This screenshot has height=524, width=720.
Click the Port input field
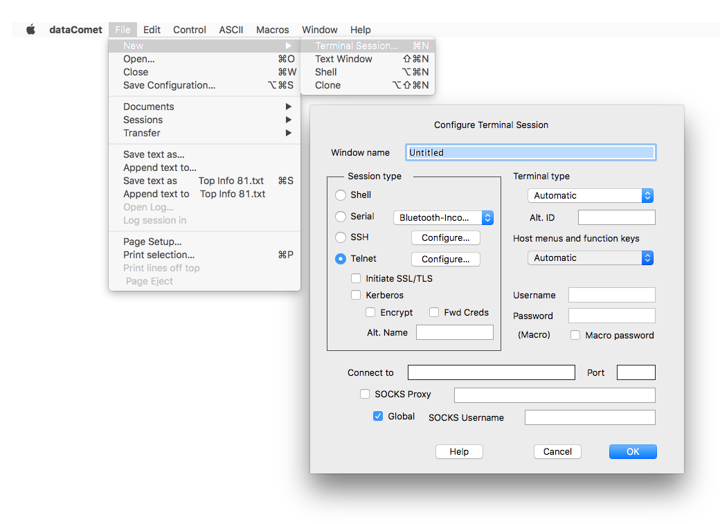636,372
